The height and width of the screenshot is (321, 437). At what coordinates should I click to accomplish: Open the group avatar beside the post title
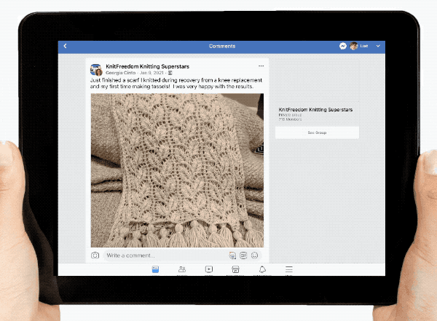(x=96, y=70)
